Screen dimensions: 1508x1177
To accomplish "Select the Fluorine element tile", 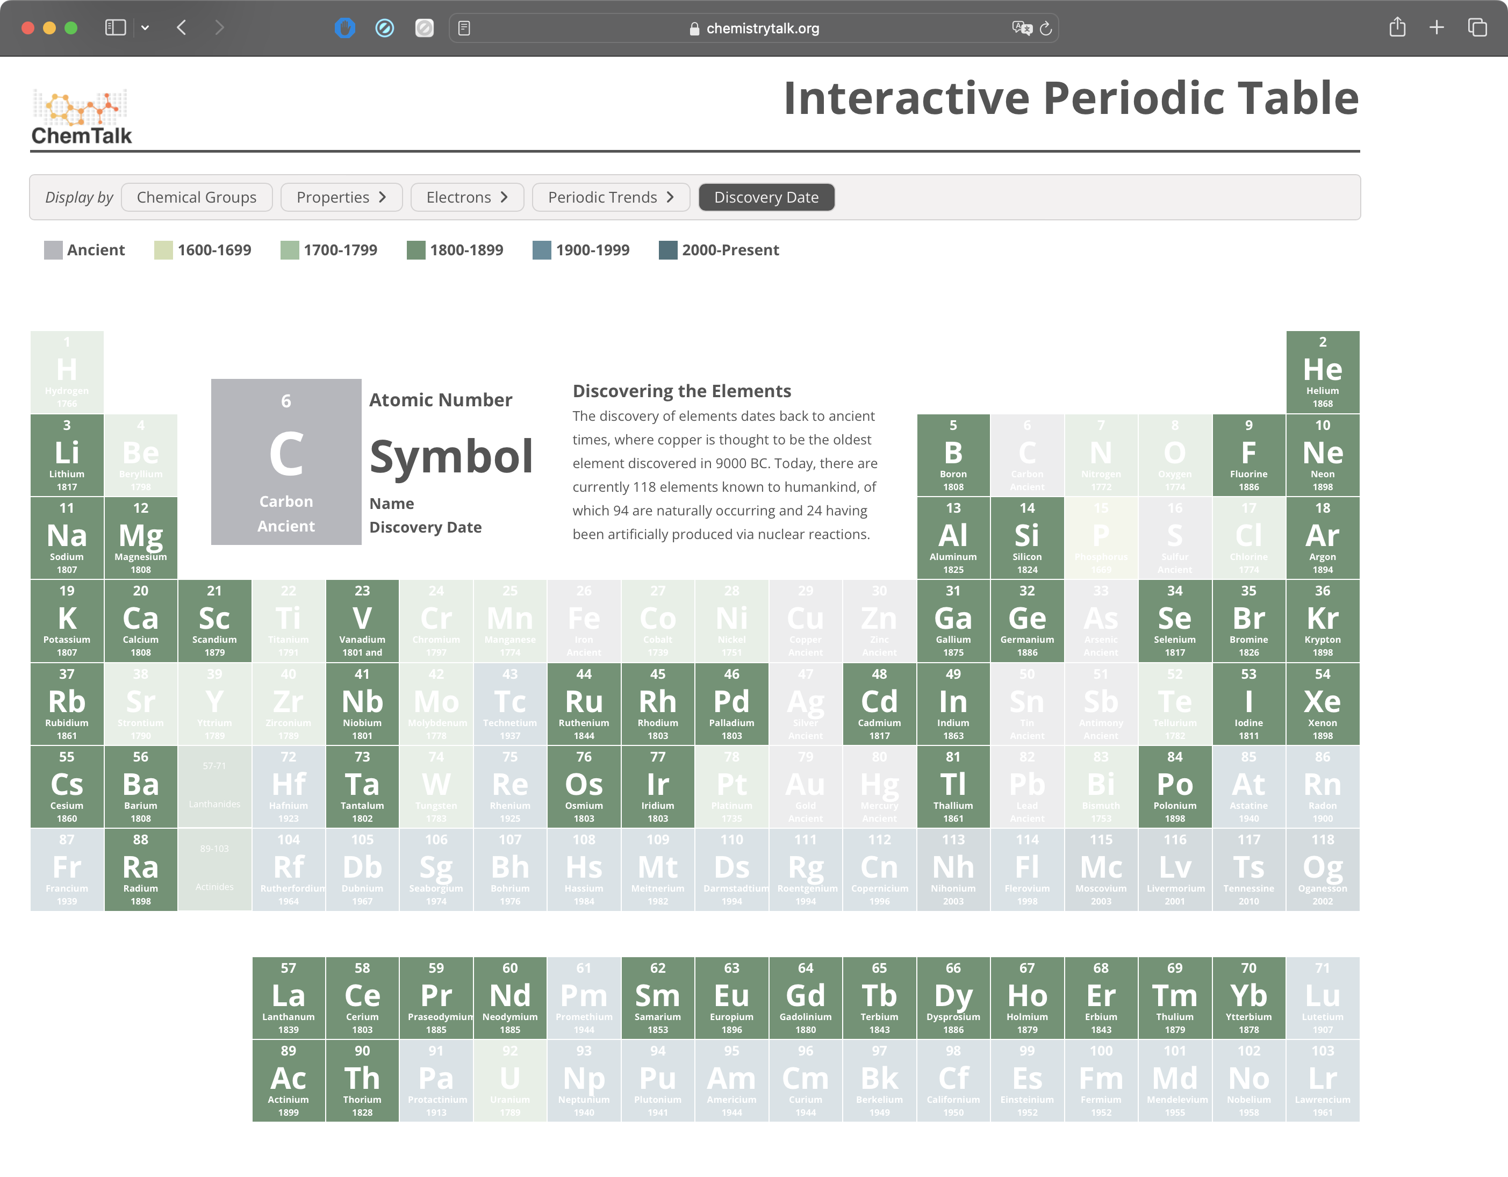I will click(x=1248, y=455).
